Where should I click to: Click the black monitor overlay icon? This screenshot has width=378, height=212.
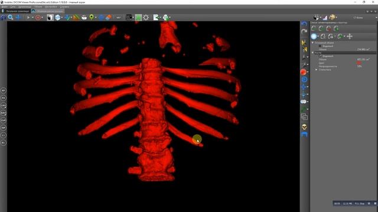(x=129, y=17)
